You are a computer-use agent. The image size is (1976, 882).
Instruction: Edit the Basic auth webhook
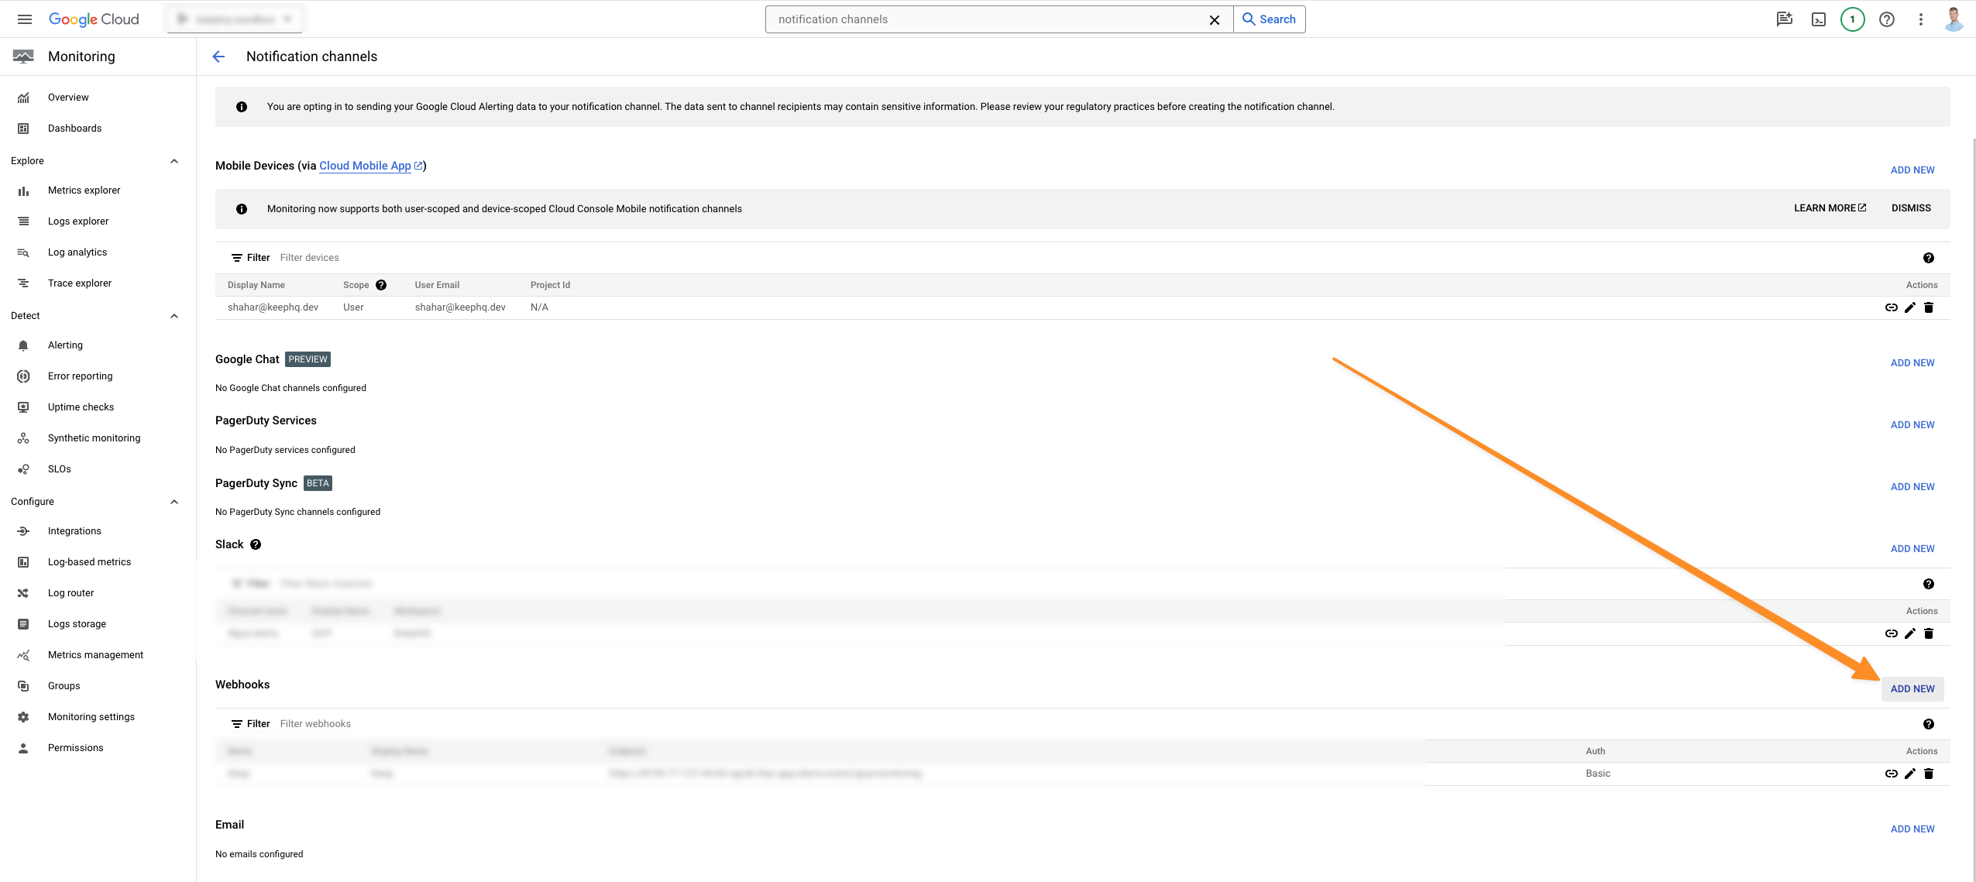pyautogui.click(x=1910, y=774)
